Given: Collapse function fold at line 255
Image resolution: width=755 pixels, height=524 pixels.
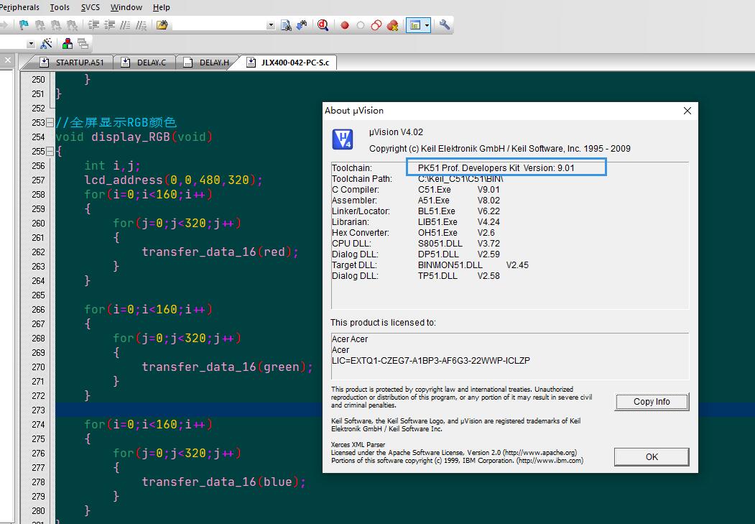Looking at the screenshot, I should [50, 151].
